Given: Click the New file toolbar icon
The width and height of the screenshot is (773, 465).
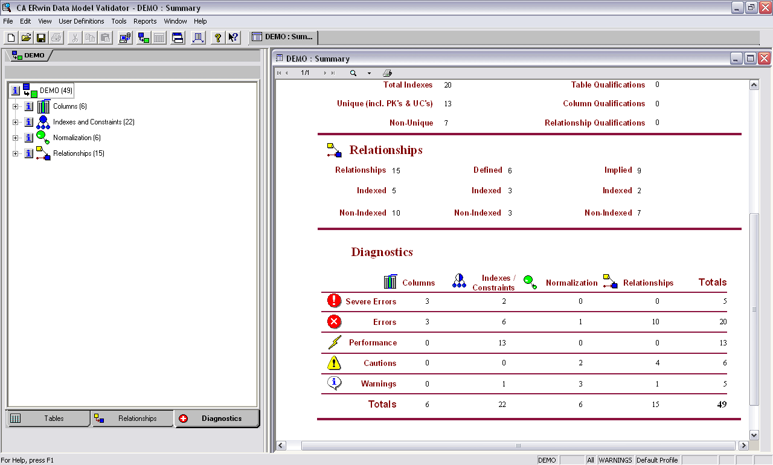Looking at the screenshot, I should coord(11,37).
